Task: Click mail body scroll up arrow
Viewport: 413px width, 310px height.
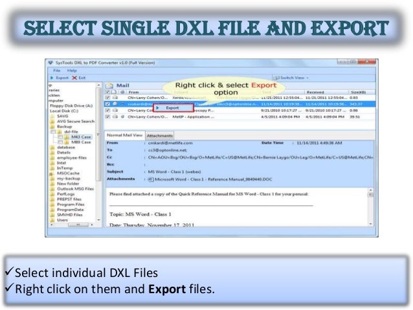Action: (370, 190)
